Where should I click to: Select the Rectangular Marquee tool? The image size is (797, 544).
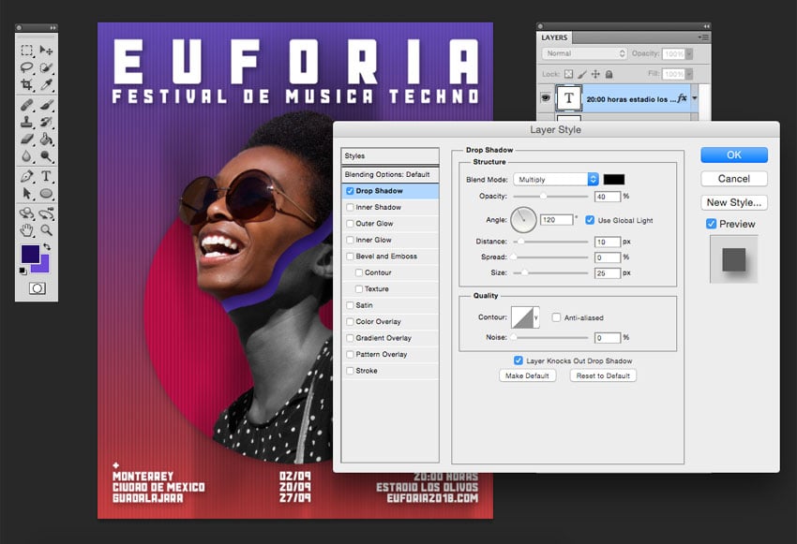(27, 51)
